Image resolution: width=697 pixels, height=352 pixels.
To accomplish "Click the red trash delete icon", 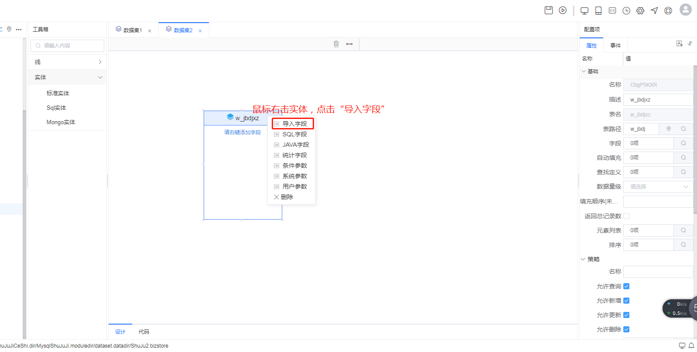I will tap(336, 44).
